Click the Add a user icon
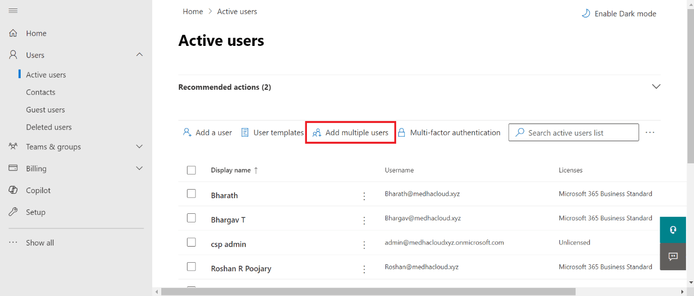 187,132
